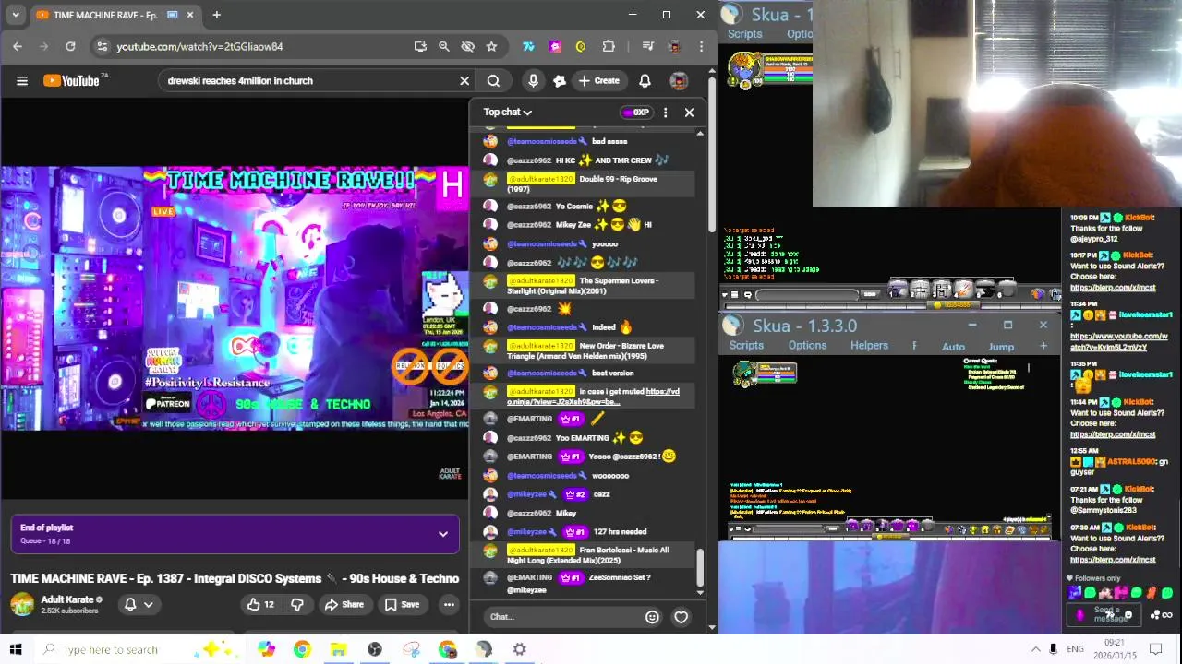1182x664 pixels.
Task: Bookmark this page with the star icon
Action: coord(491,46)
